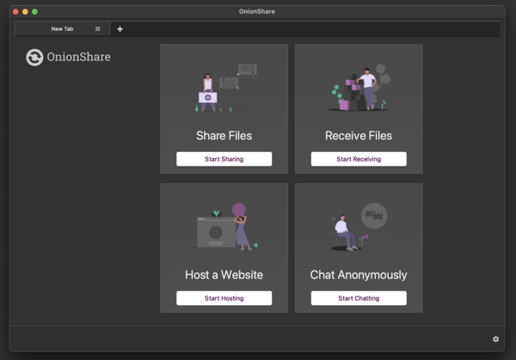Select the New Tab tab
The width and height of the screenshot is (516, 360).
click(62, 29)
